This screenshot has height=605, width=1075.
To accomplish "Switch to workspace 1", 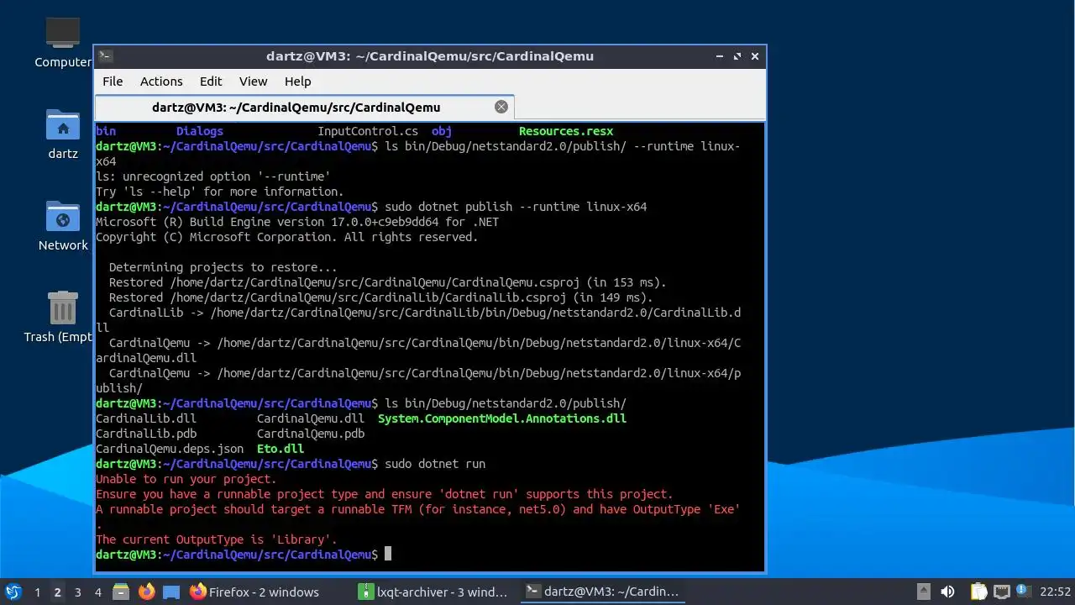I will pyautogui.click(x=37, y=592).
